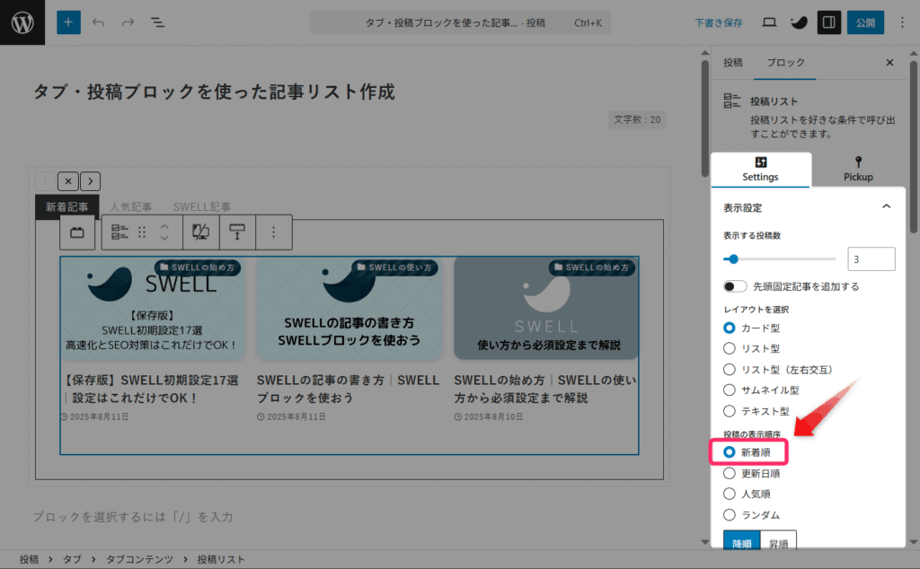Click the post title heading

(x=214, y=92)
